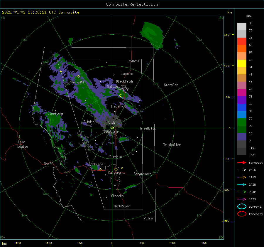Click the 18TS legend text
The width and height of the screenshot is (264, 247).
point(252,199)
